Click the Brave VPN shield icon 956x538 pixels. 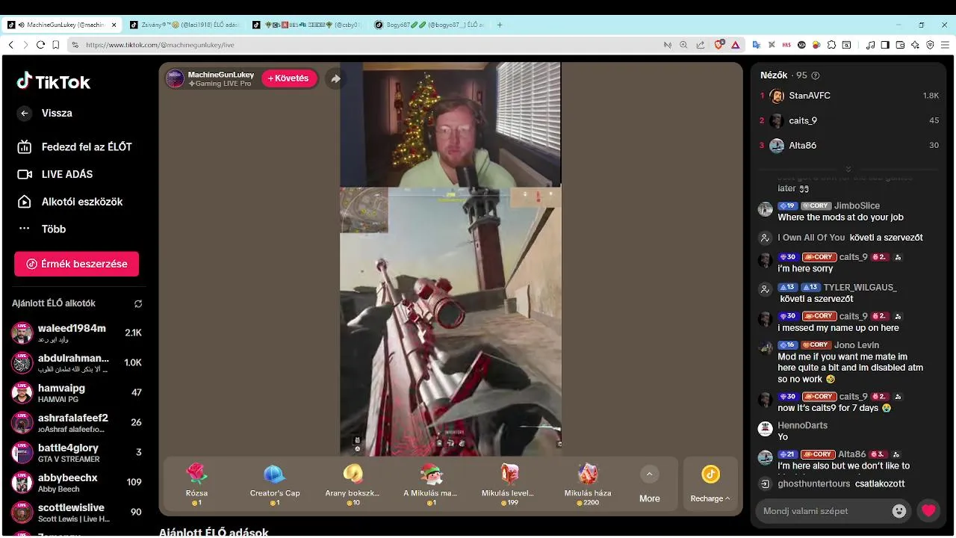click(x=930, y=45)
